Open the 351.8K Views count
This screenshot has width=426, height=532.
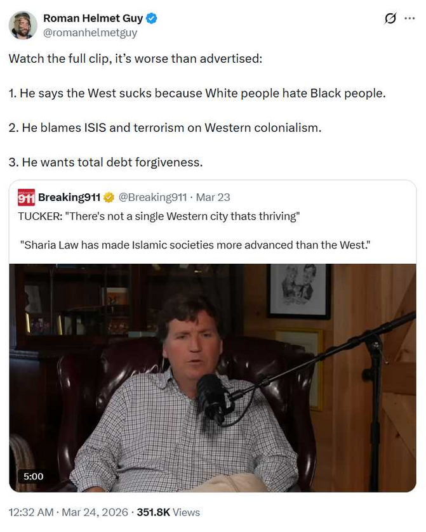(168, 512)
